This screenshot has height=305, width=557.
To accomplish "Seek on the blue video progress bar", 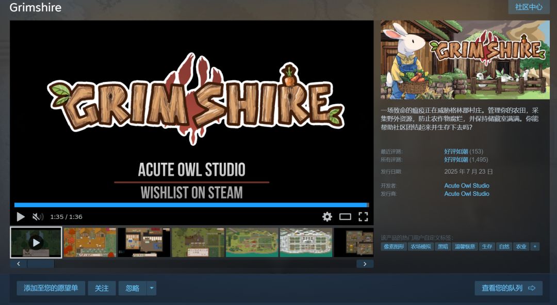I will point(191,205).
